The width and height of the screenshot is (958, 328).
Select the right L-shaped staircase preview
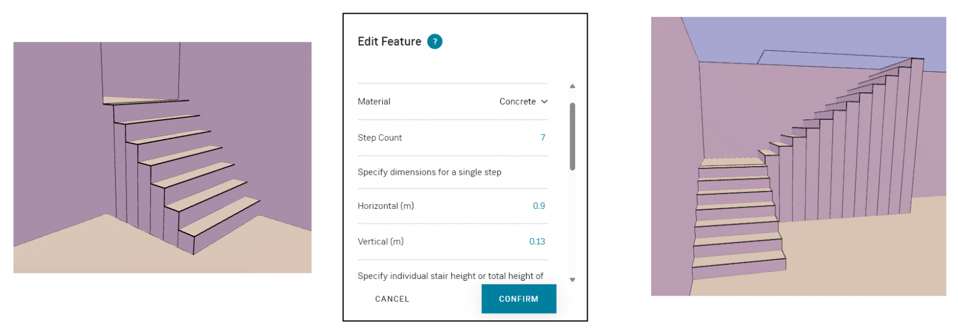pos(799,156)
